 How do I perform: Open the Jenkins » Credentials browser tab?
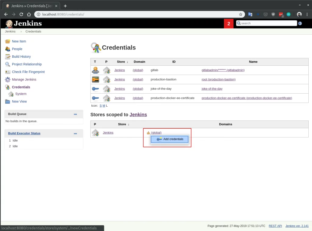point(31,6)
